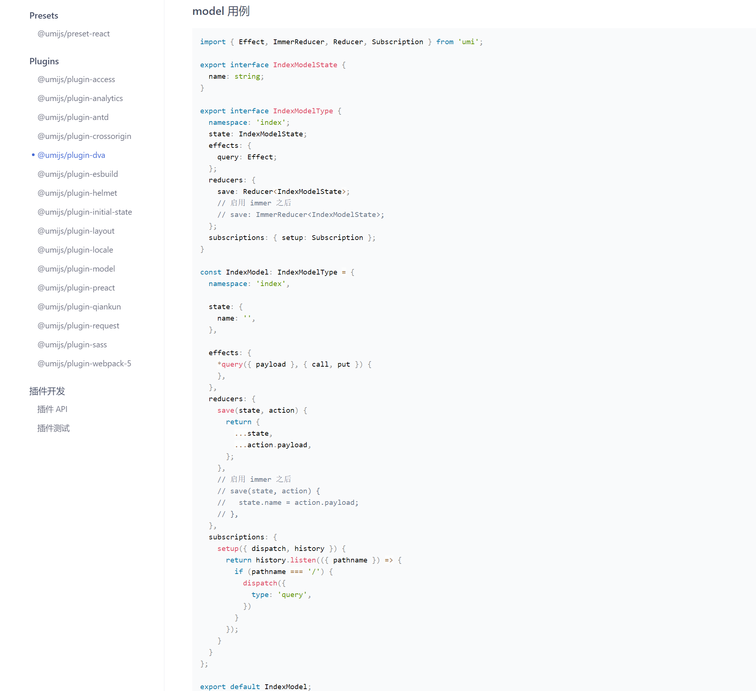The image size is (756, 691).
Task: Click the 'model 用例' page heading
Action: point(221,11)
